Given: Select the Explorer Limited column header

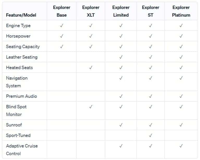Looking at the screenshot, I should 121,11.
